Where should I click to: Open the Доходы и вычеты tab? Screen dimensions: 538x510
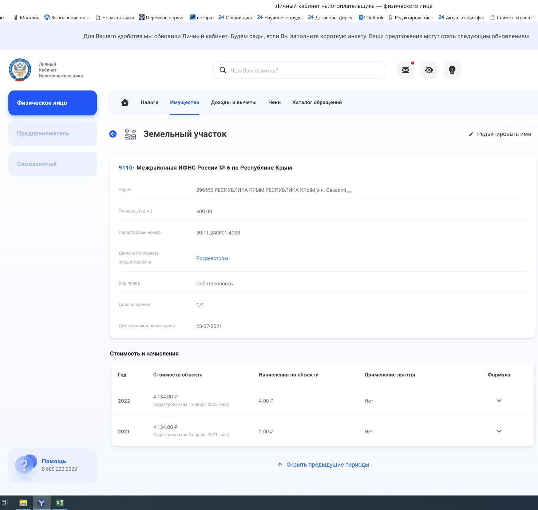click(x=234, y=102)
